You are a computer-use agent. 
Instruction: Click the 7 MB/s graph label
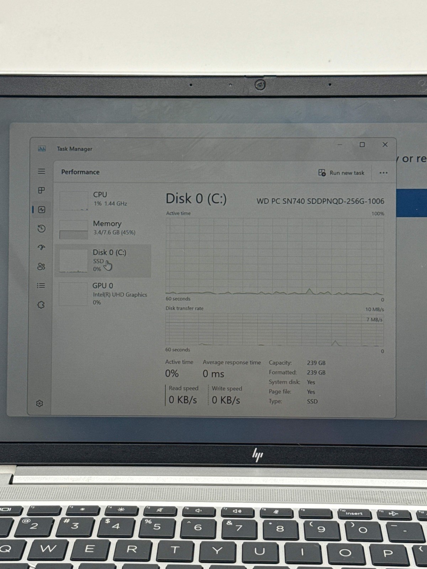click(374, 320)
